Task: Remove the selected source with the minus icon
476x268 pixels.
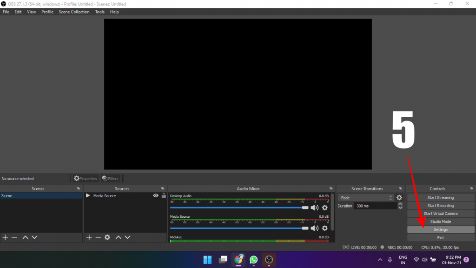Action: [x=98, y=237]
